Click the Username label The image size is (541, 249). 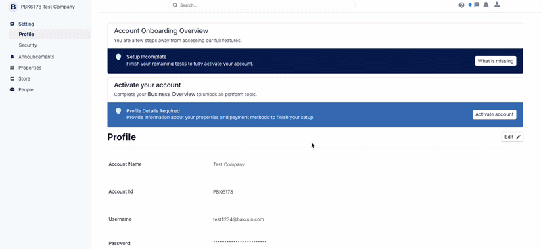[120, 219]
